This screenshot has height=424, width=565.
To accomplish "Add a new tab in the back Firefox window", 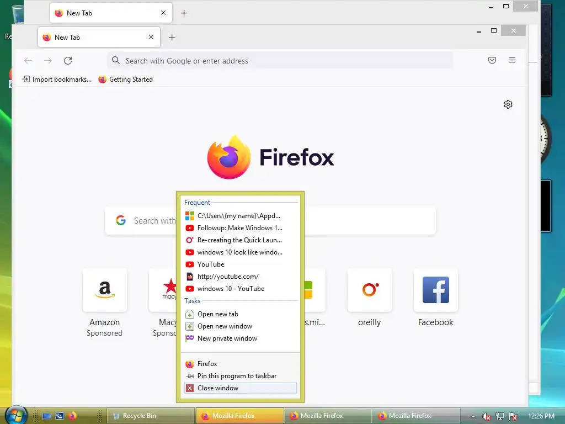I will click(184, 13).
